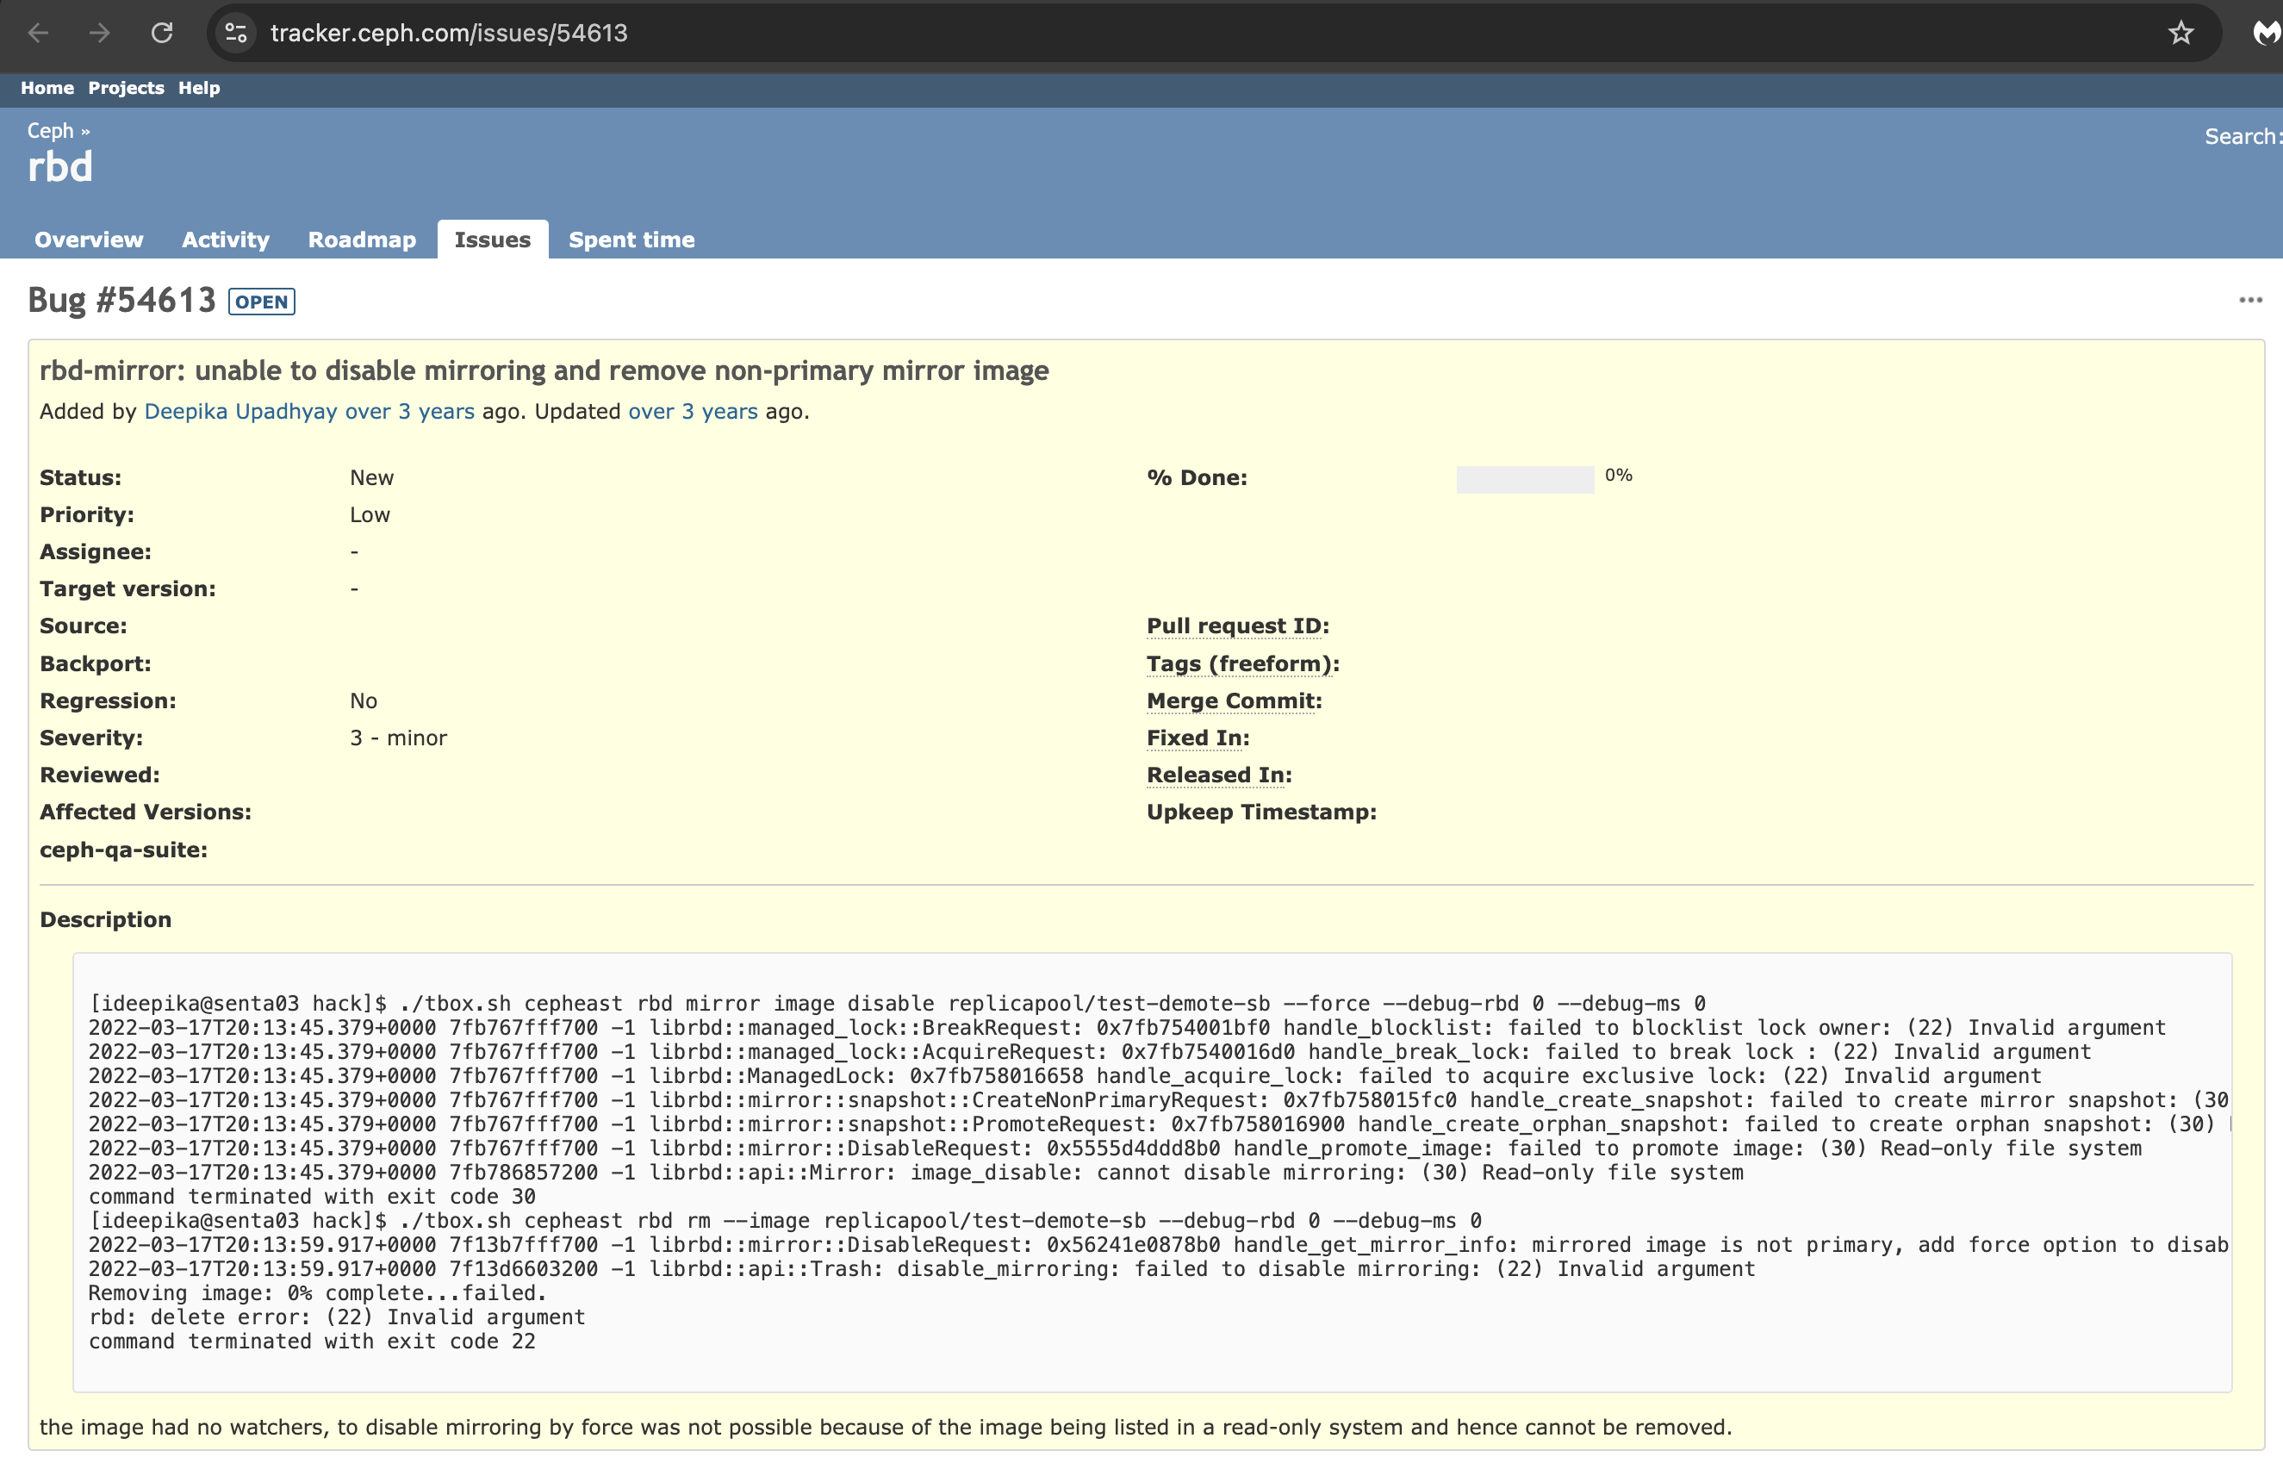Click the browser back arrow icon
Viewport: 2283px width, 1463px height.
click(x=38, y=34)
